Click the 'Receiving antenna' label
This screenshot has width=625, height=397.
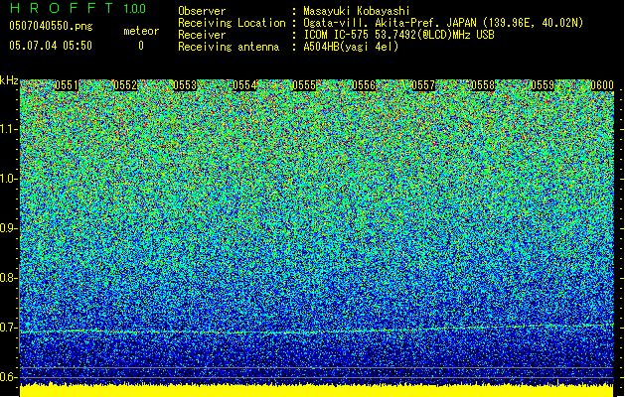[x=229, y=47]
